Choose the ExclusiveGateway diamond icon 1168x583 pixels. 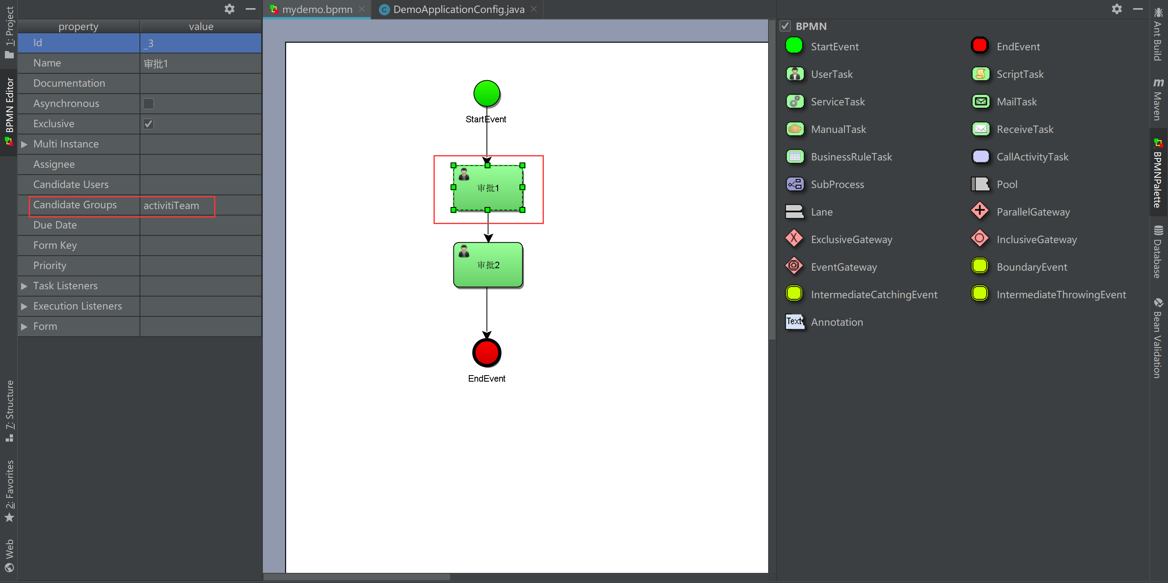point(794,239)
